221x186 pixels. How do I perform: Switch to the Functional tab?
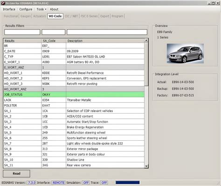[11, 16]
